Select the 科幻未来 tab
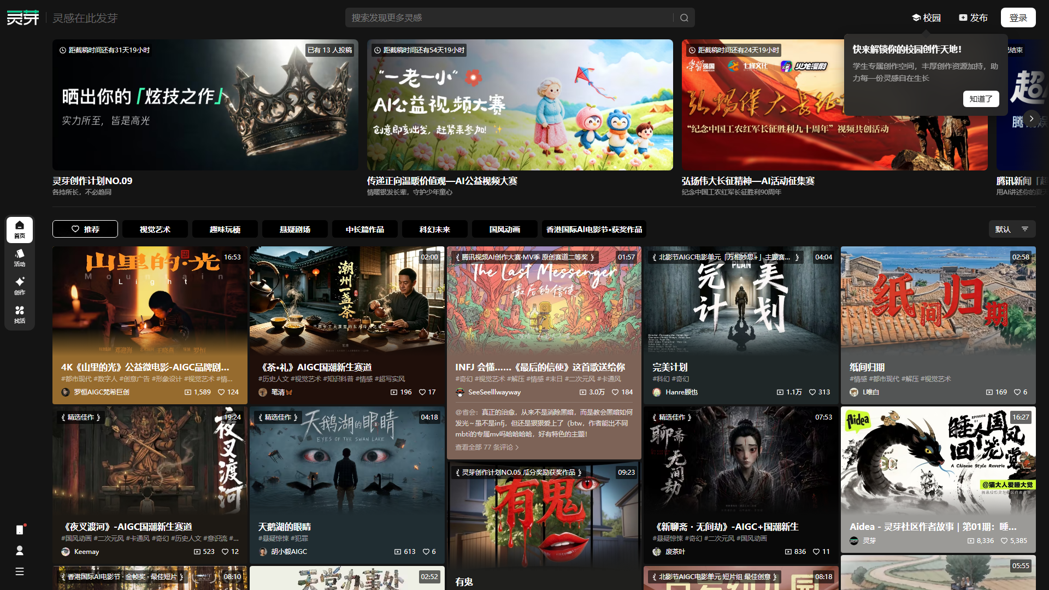Screen dimensions: 1049x590 pyautogui.click(x=435, y=229)
